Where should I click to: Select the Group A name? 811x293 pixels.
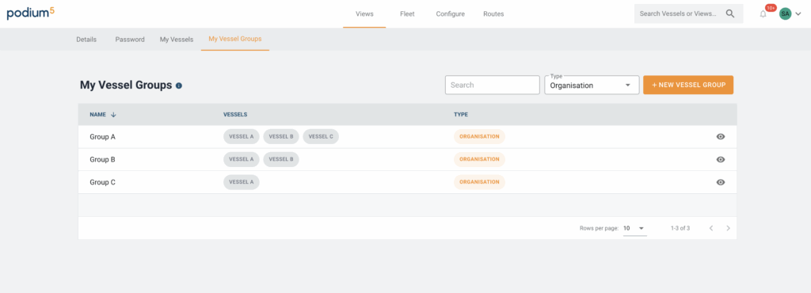coord(102,137)
